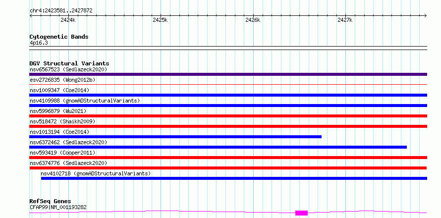Select the shorter blue nsv1013194 bar
The width and height of the screenshot is (441, 218).
(x=175, y=137)
